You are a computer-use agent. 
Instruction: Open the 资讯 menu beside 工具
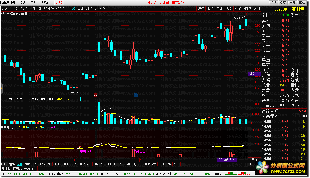click(x=22, y=3)
